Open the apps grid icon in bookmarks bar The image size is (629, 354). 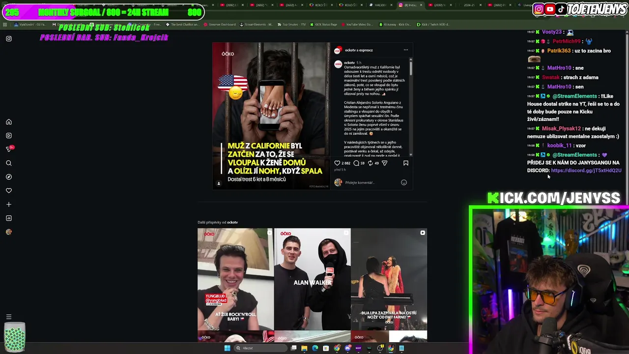tap(5, 25)
